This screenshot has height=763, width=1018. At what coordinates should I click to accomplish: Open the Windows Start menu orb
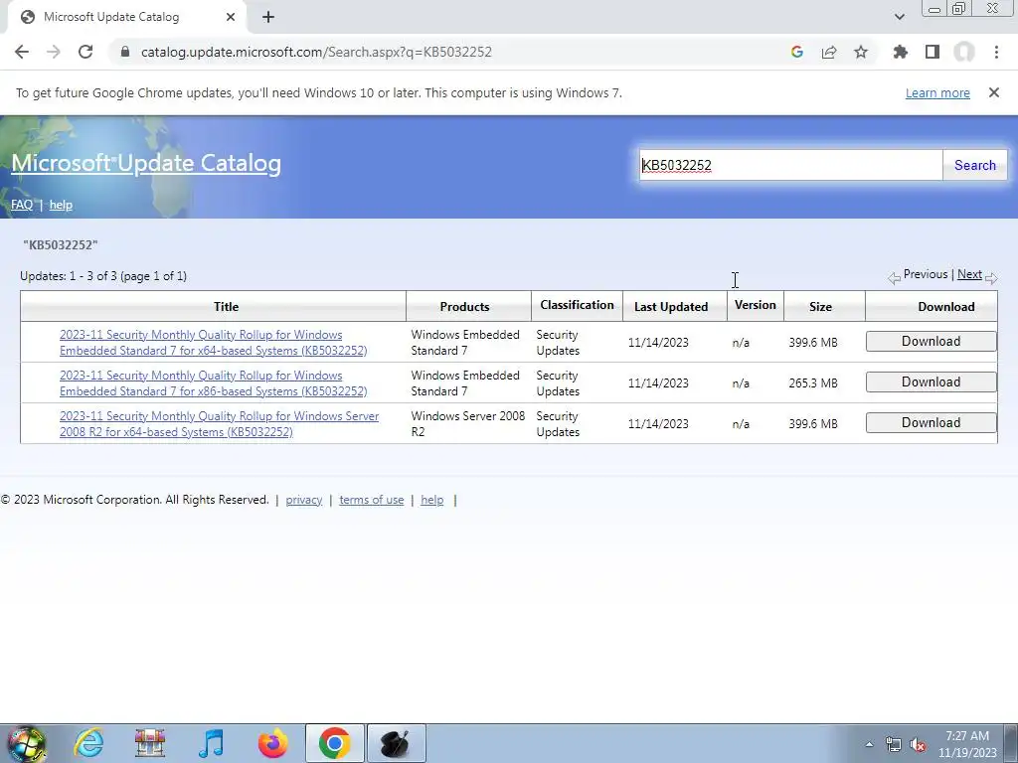[27, 743]
